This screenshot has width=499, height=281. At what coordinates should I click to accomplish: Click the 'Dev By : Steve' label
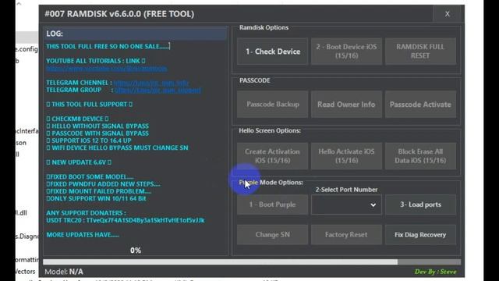click(435, 272)
